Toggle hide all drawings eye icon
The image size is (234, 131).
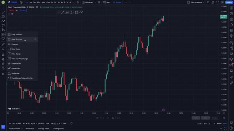pyautogui.click(x=3, y=68)
